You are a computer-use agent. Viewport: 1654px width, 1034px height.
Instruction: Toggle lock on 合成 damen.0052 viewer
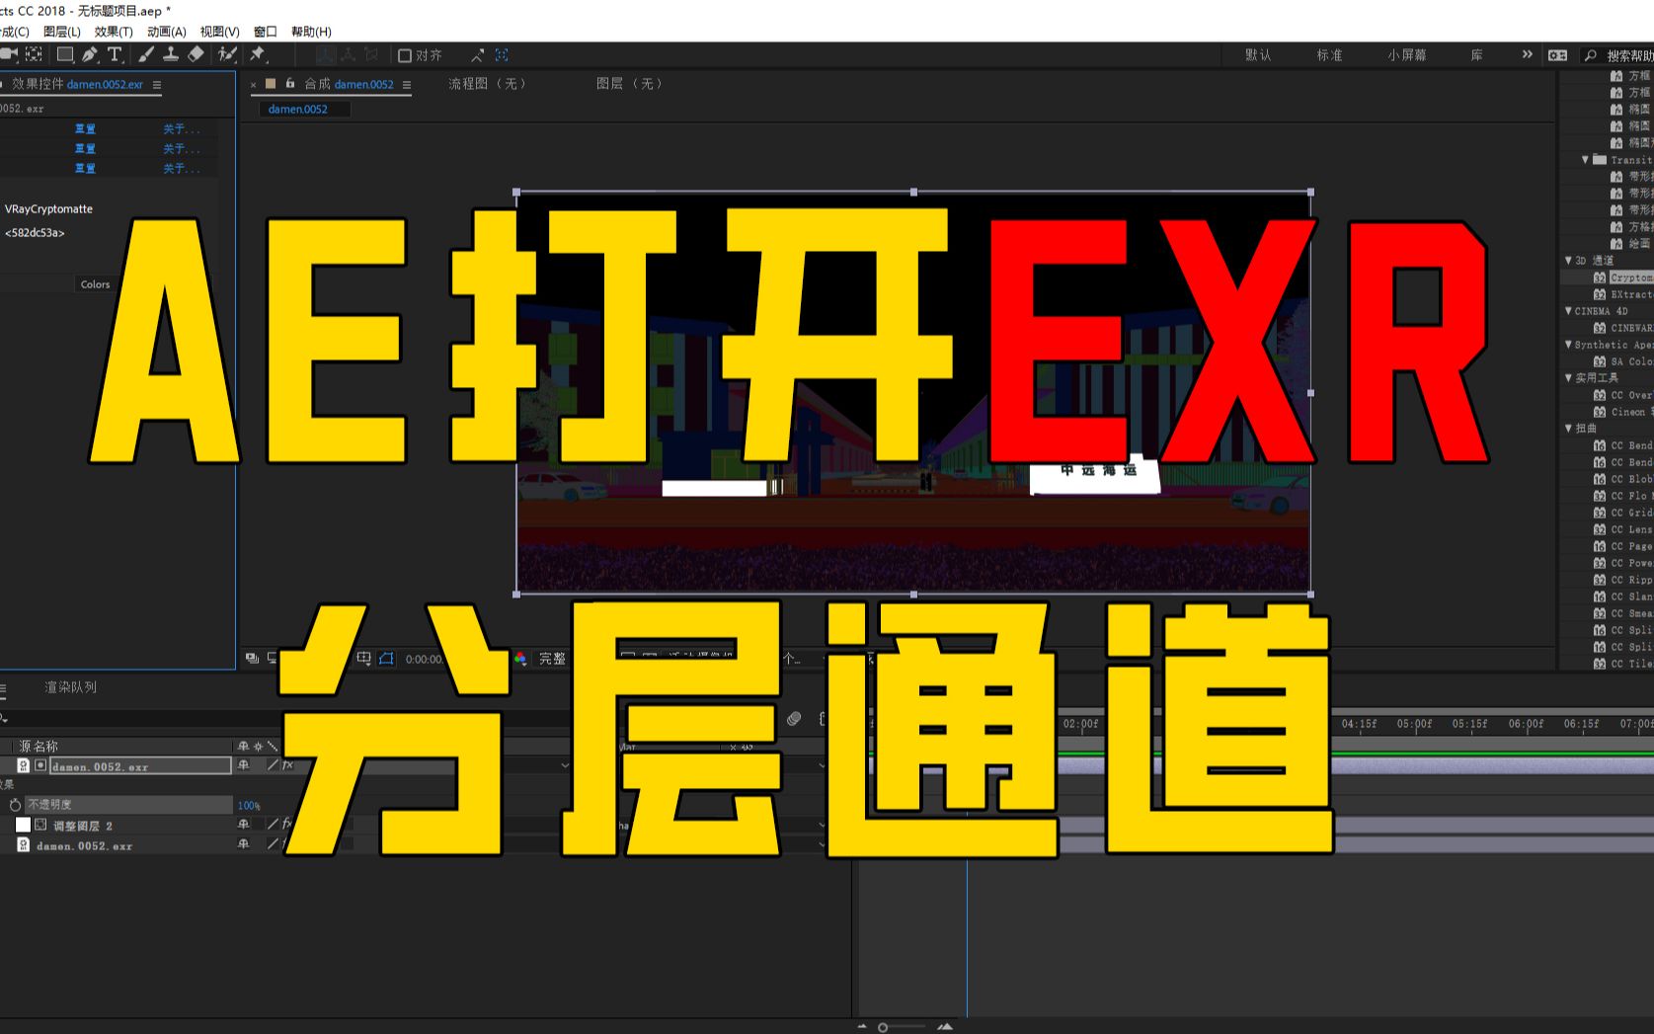(290, 84)
